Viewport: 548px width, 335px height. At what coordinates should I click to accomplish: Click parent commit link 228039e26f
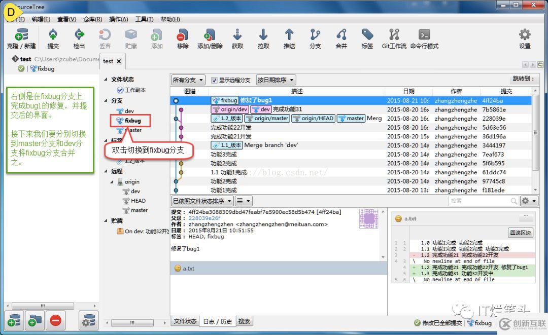204,218
